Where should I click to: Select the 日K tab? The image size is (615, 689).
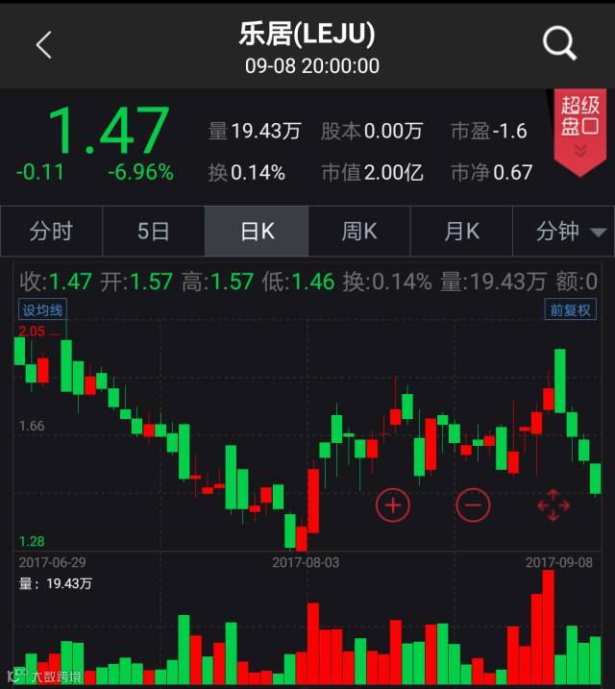(257, 232)
